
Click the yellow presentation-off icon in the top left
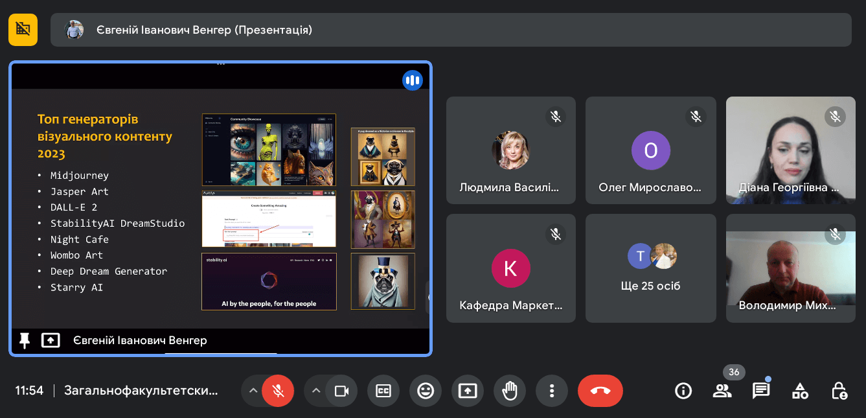(23, 29)
